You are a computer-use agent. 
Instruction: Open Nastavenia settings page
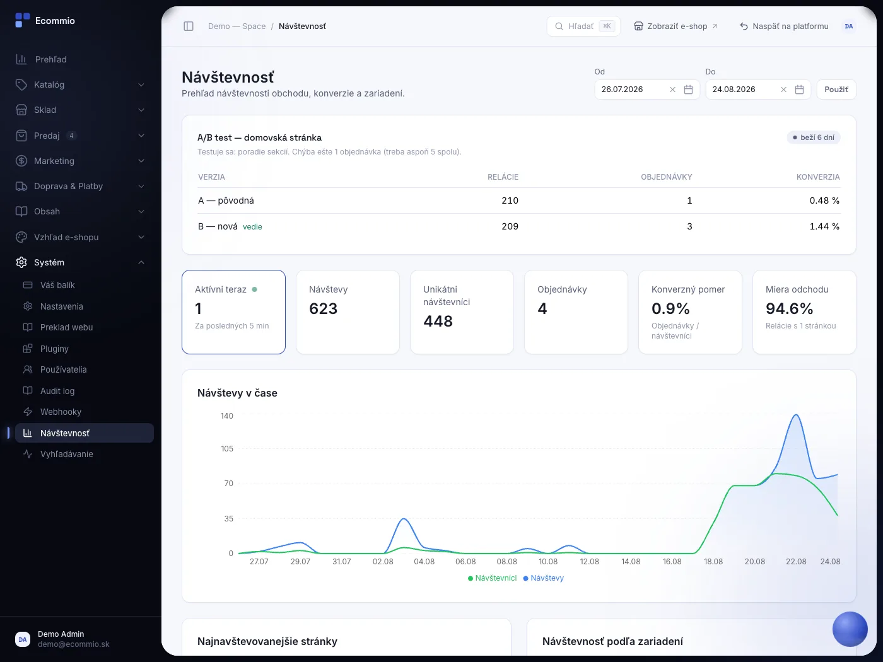pyautogui.click(x=85, y=306)
